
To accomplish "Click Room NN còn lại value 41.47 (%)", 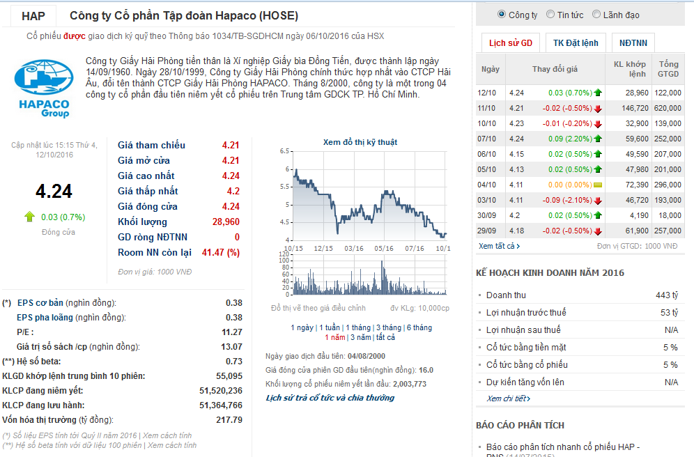I will pos(221,253).
